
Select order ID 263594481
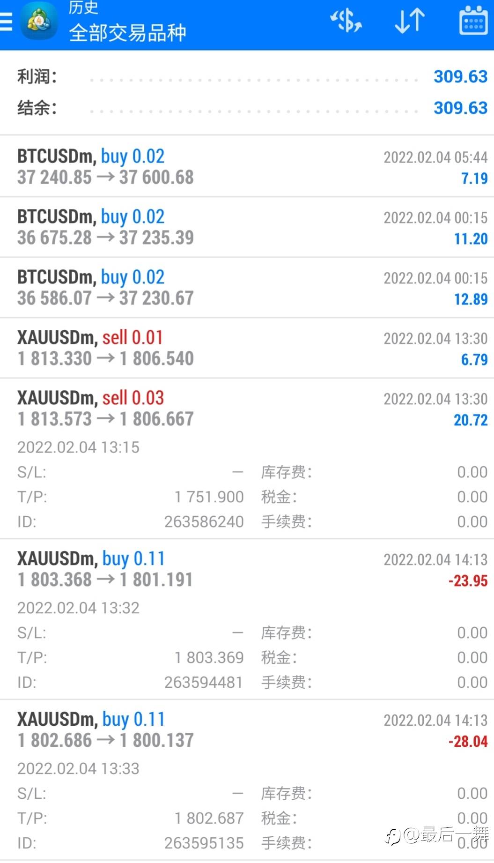(x=204, y=682)
